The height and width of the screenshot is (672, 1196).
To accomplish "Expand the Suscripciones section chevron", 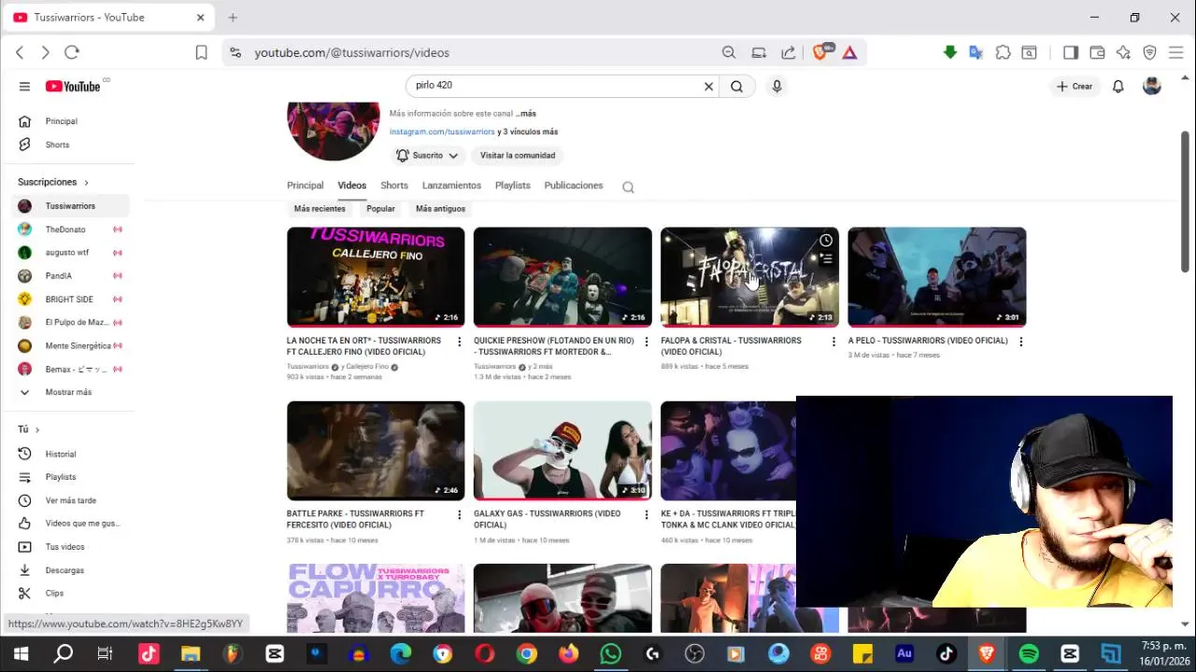I will pyautogui.click(x=86, y=182).
